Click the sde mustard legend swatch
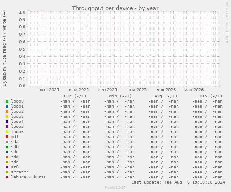This screenshot has width=231, height=192. click(x=7, y=162)
